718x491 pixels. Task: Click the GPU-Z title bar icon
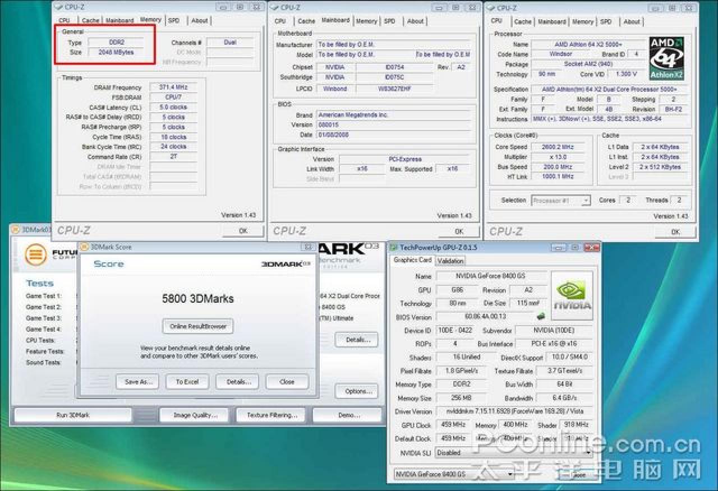click(394, 247)
